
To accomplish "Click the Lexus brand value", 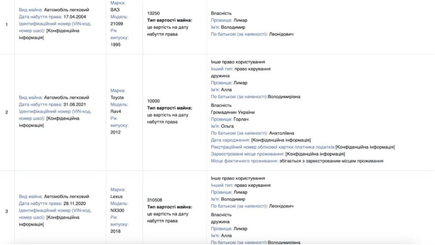I will coord(116,197).
